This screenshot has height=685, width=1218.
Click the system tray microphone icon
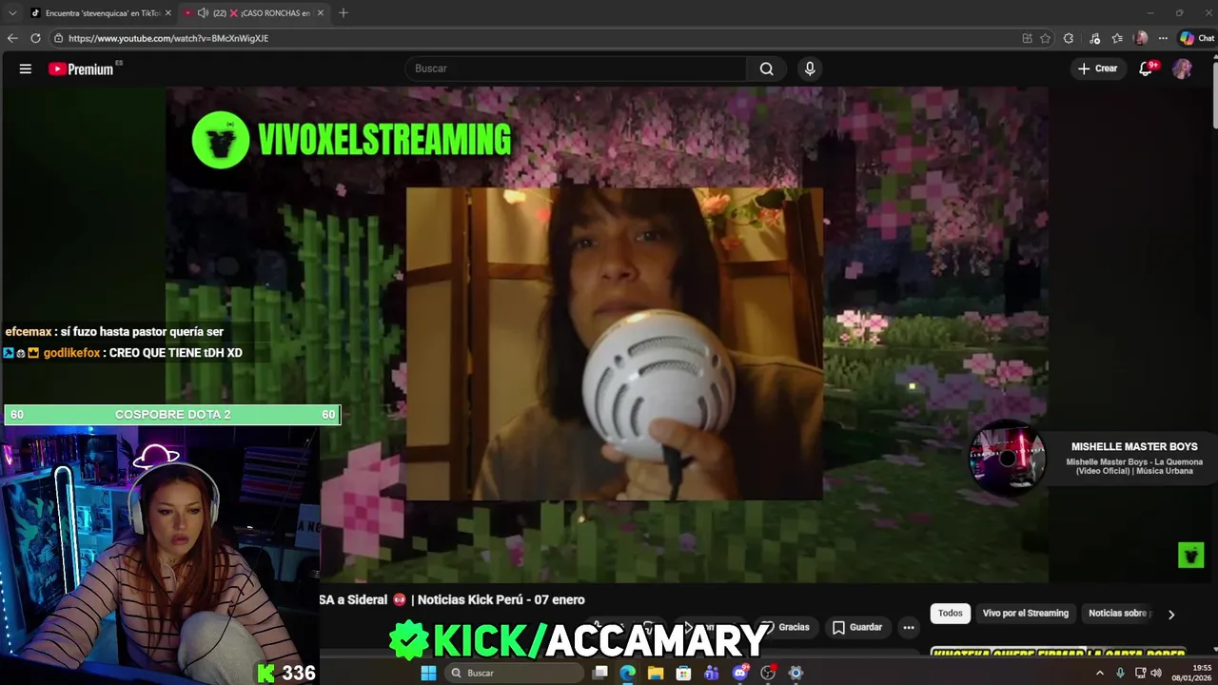[1120, 673]
